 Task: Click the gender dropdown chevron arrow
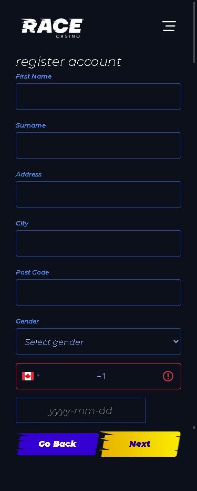176,341
